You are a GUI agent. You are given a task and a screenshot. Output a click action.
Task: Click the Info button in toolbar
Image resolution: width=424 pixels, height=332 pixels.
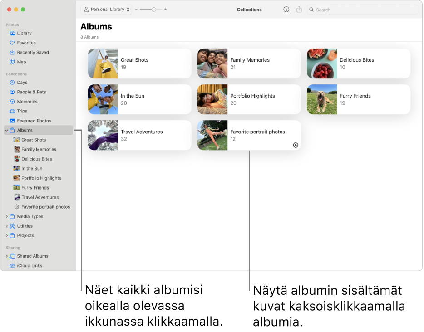pos(286,10)
